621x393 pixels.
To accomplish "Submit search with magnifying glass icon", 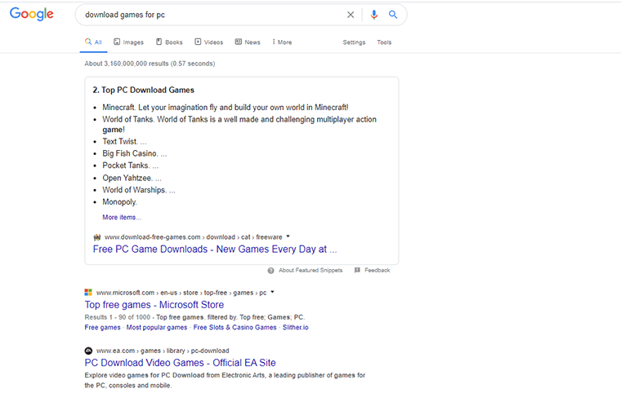I will [x=393, y=15].
